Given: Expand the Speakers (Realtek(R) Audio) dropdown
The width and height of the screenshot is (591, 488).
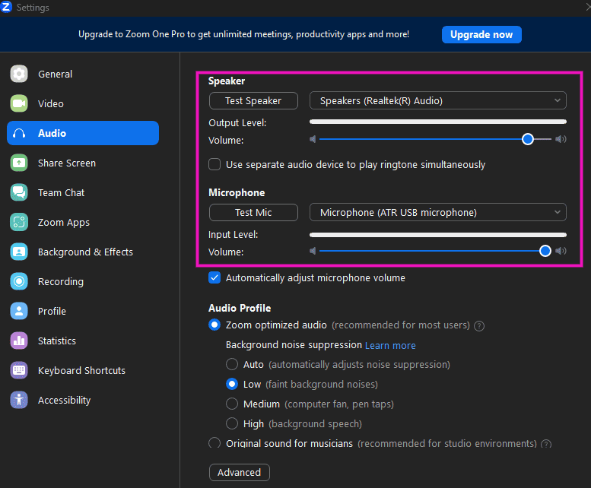Looking at the screenshot, I should tap(437, 100).
